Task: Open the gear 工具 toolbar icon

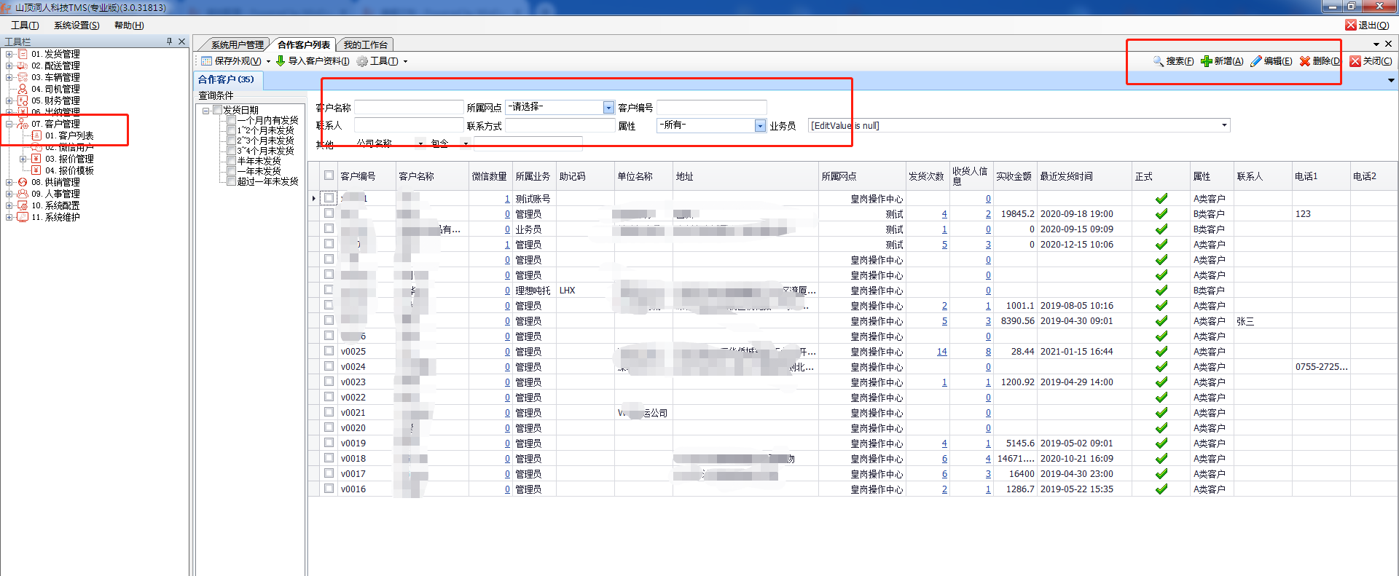Action: coord(362,61)
